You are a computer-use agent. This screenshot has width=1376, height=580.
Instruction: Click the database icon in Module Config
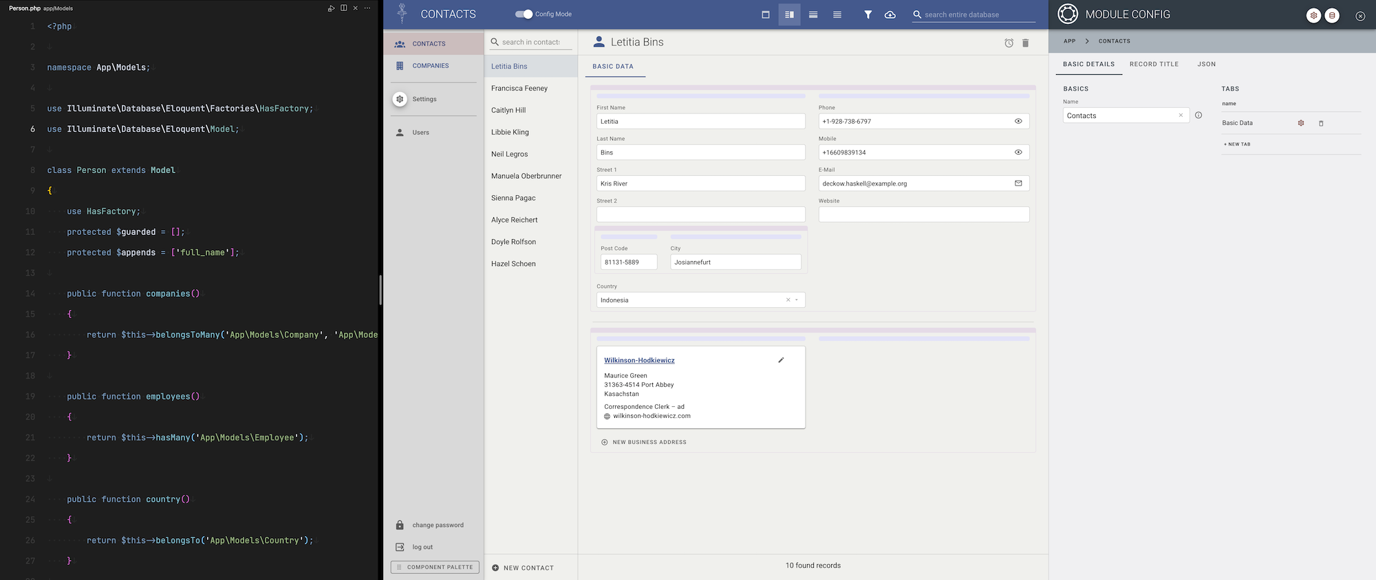(x=1332, y=15)
